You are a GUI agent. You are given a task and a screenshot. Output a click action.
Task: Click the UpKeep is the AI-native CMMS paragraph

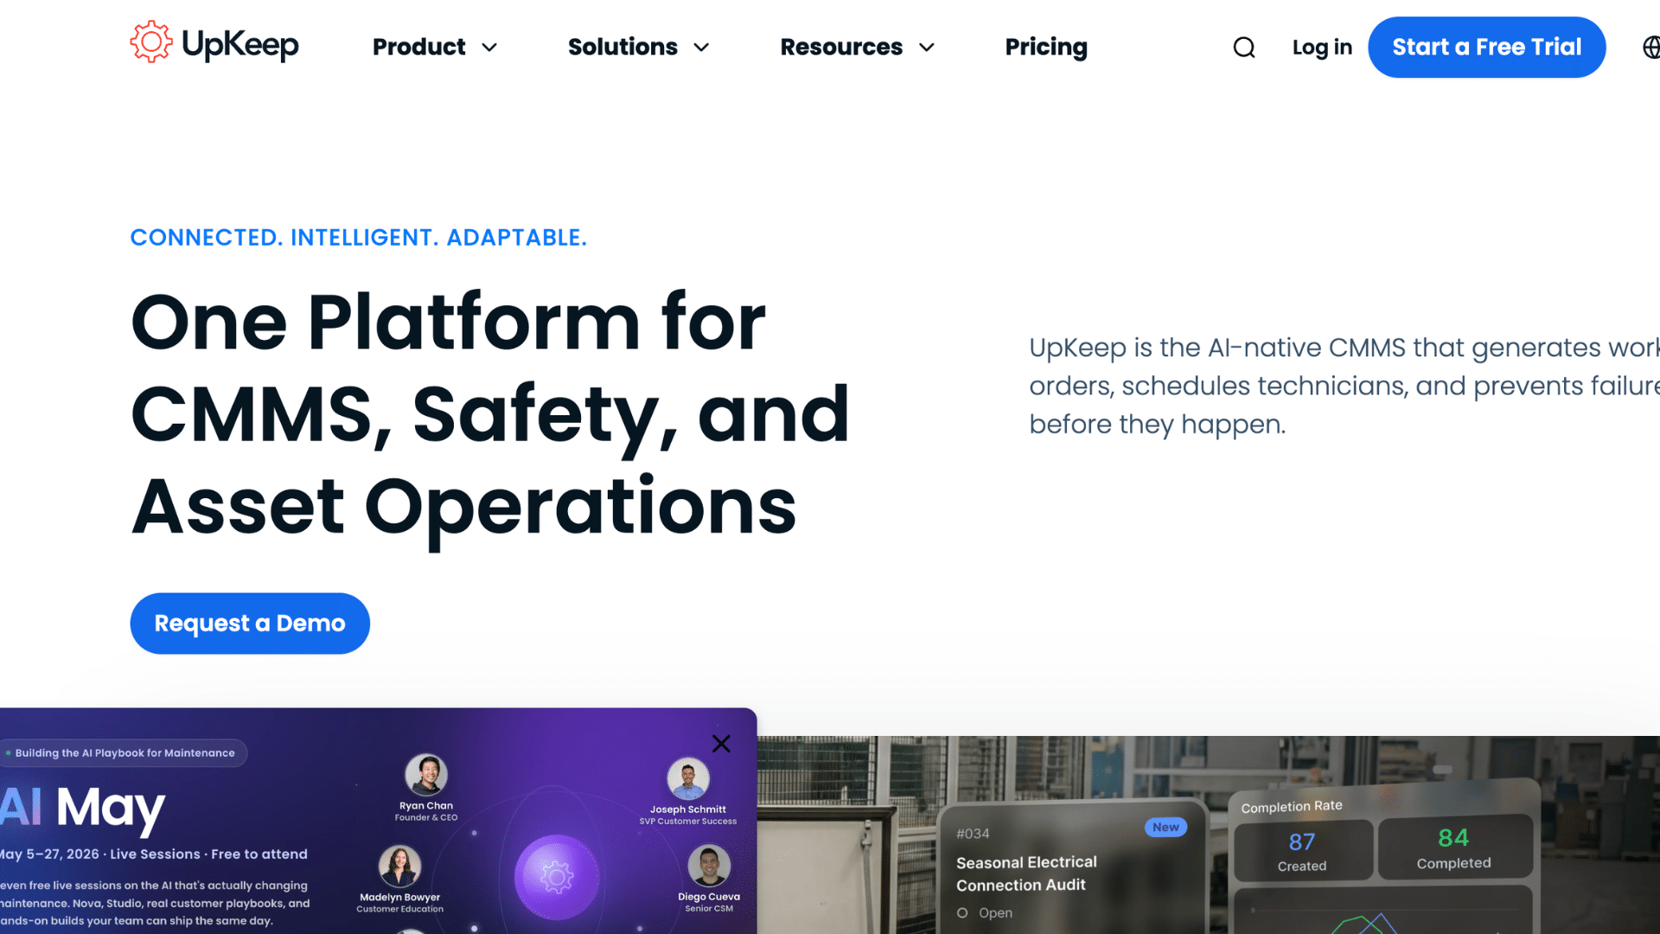pyautogui.click(x=1344, y=386)
